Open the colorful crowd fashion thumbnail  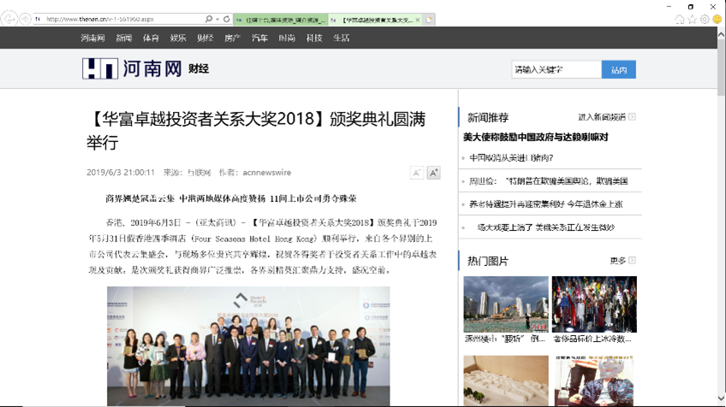[594, 304]
